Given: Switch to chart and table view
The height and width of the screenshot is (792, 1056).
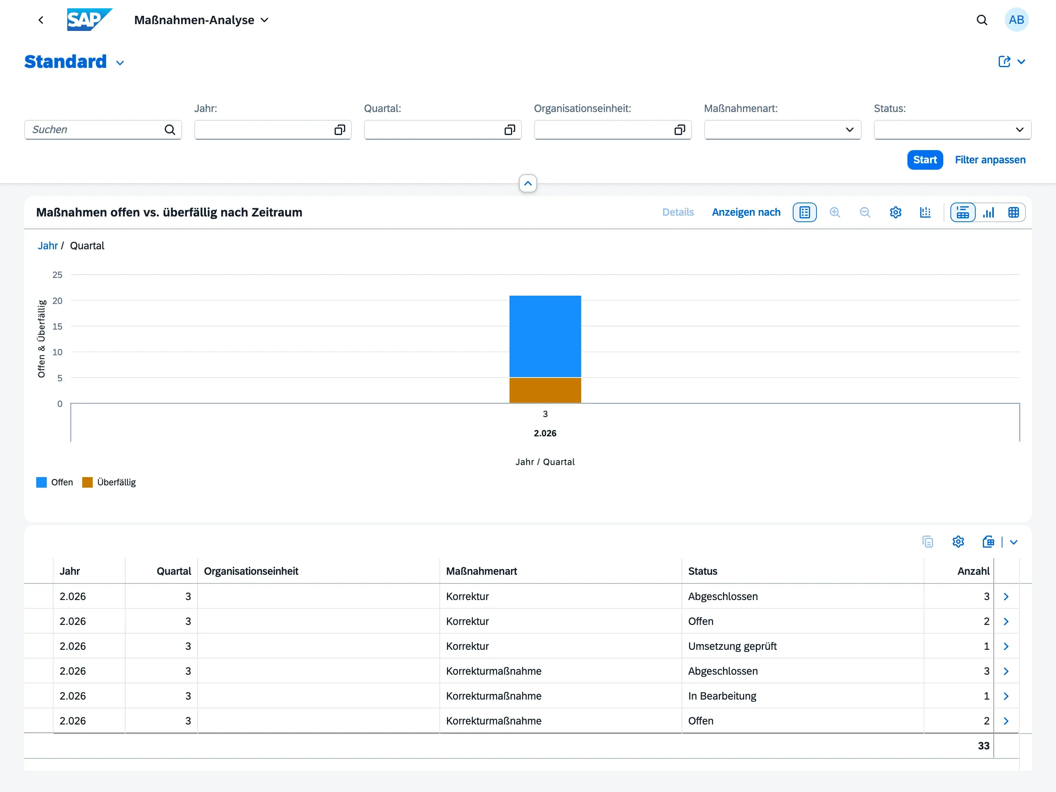Looking at the screenshot, I should (962, 212).
